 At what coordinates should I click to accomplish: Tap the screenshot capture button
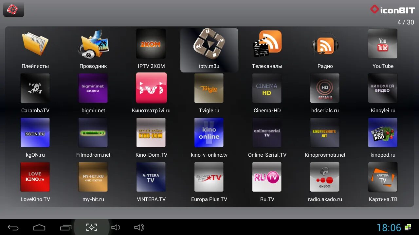pos(91,227)
